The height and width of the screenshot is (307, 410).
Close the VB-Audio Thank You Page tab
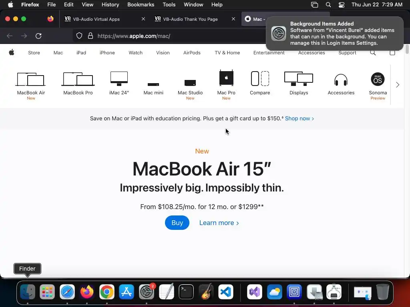click(233, 19)
